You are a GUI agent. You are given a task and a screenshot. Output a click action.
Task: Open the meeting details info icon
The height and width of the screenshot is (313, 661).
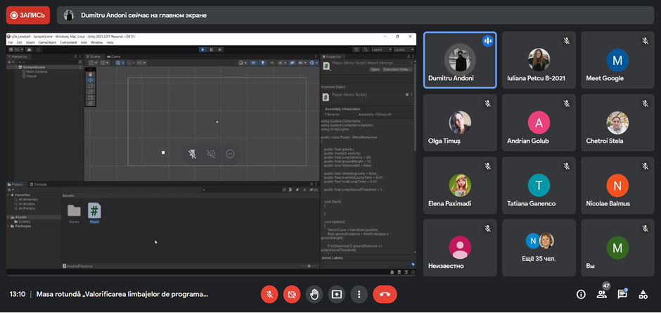(581, 294)
